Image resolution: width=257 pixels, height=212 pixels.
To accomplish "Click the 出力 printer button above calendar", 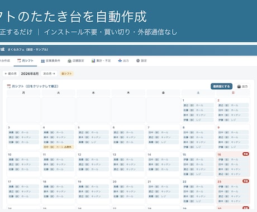I will coord(242,86).
